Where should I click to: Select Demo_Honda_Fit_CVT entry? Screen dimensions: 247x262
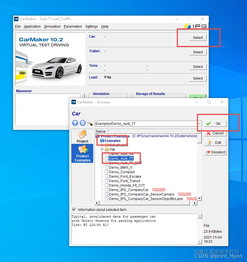pyautogui.click(x=127, y=185)
